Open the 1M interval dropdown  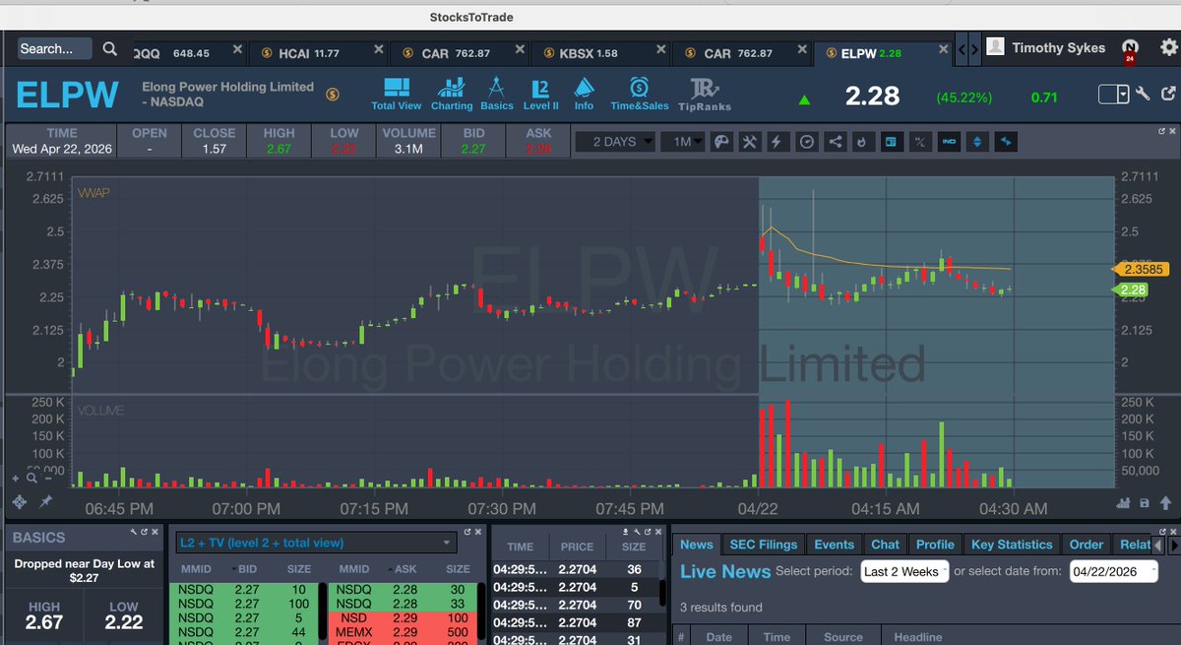click(683, 142)
